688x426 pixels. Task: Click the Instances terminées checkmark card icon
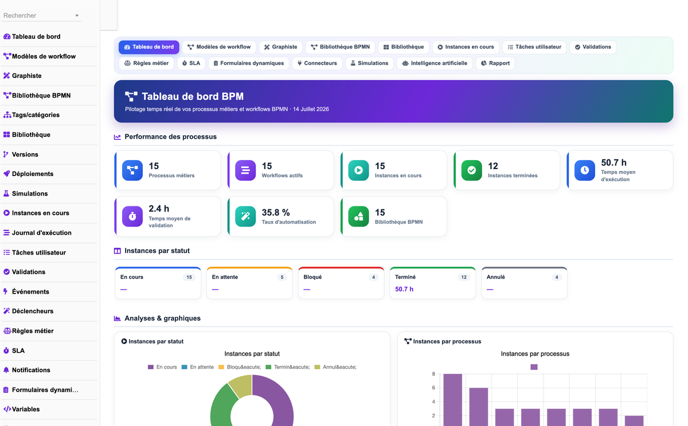(x=472, y=170)
